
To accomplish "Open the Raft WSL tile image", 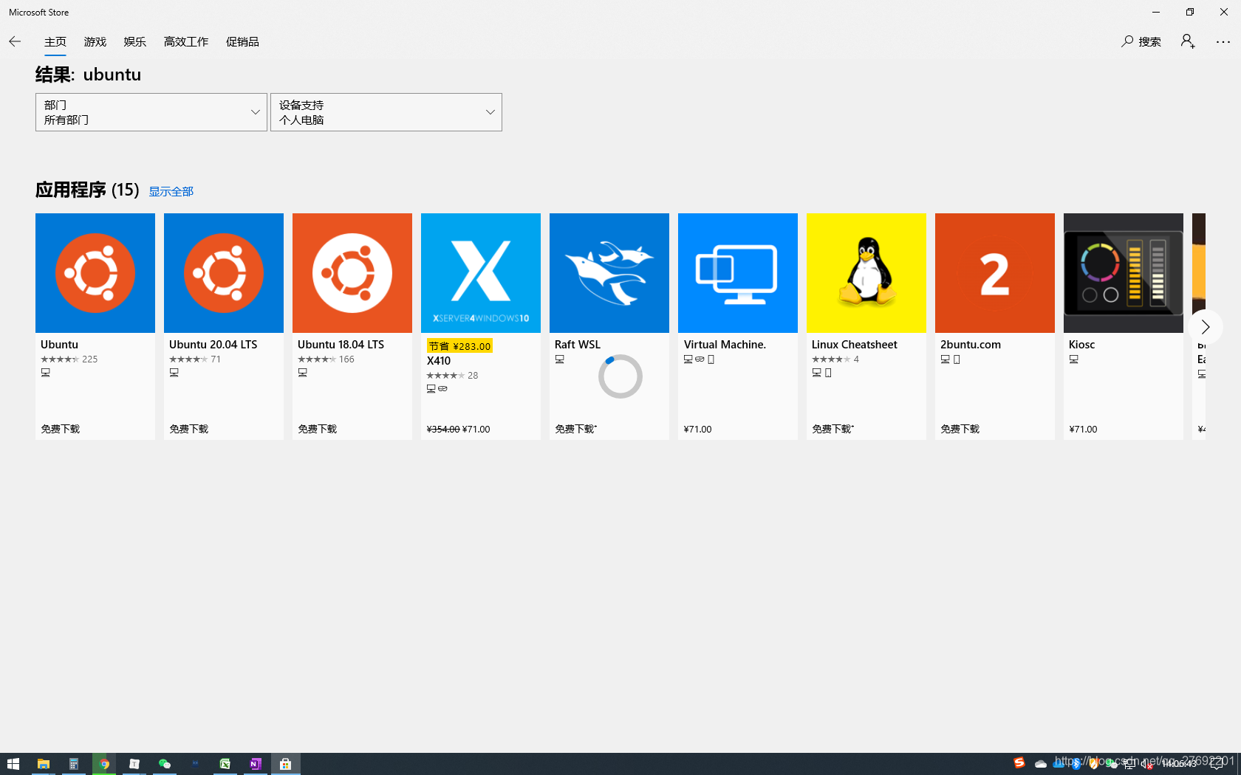I will [x=609, y=273].
